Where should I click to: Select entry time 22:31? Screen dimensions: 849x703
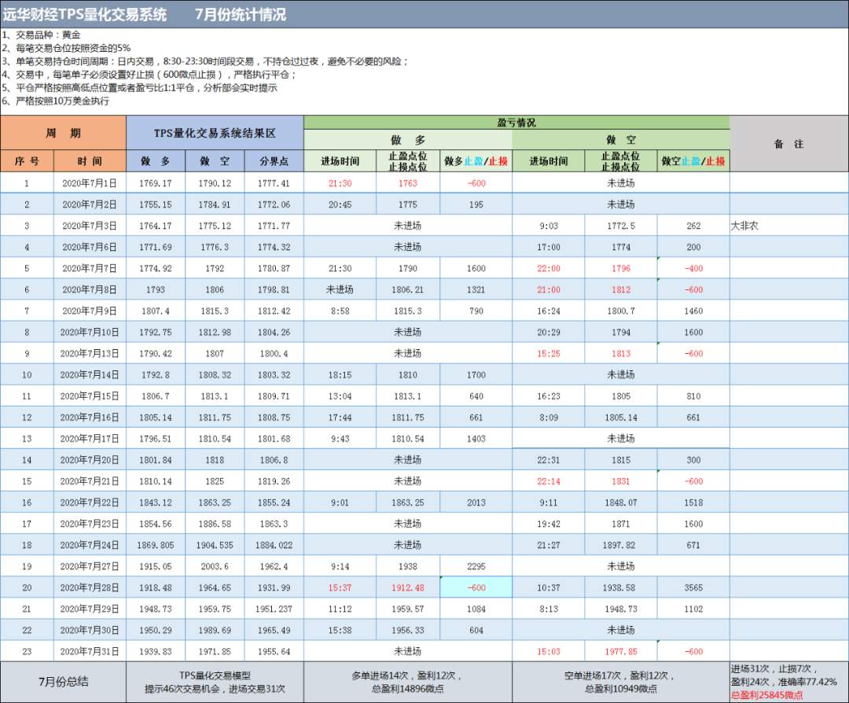pyautogui.click(x=549, y=460)
